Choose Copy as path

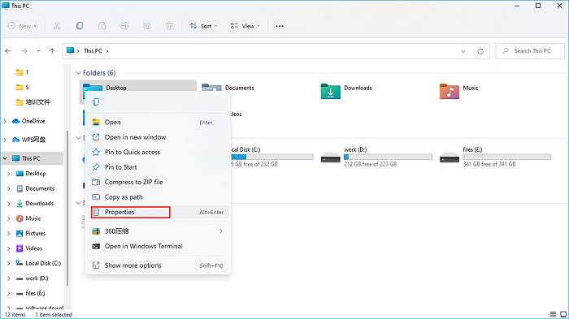pyautogui.click(x=158, y=197)
